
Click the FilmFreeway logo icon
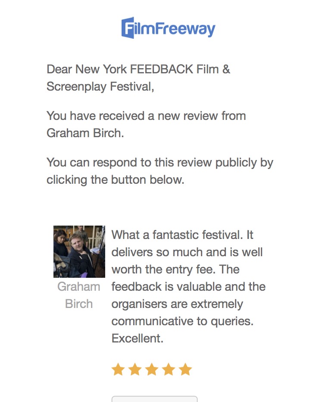(x=128, y=28)
